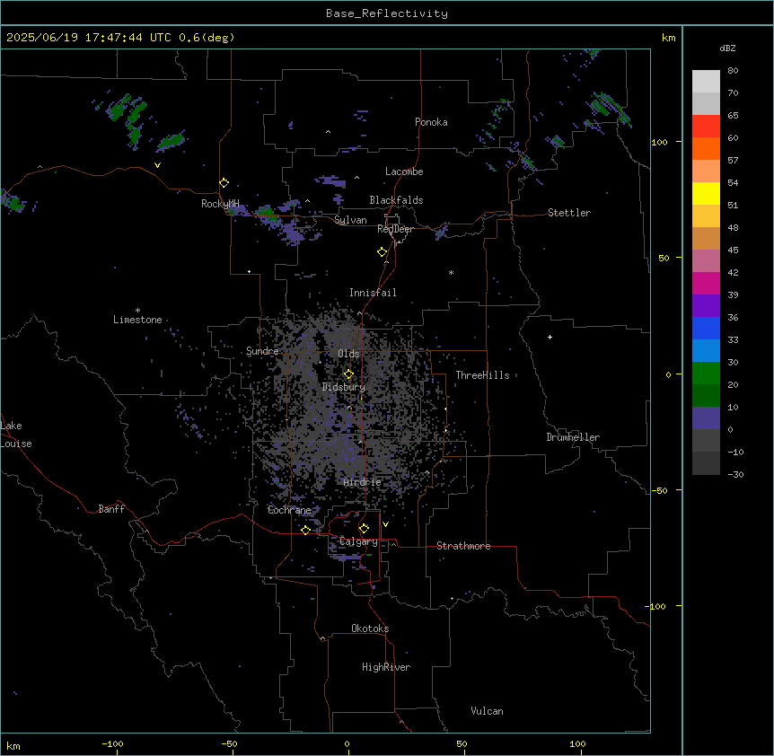The height and width of the screenshot is (756, 774).
Task: Click the Lake Louise label
Action: coord(16,435)
